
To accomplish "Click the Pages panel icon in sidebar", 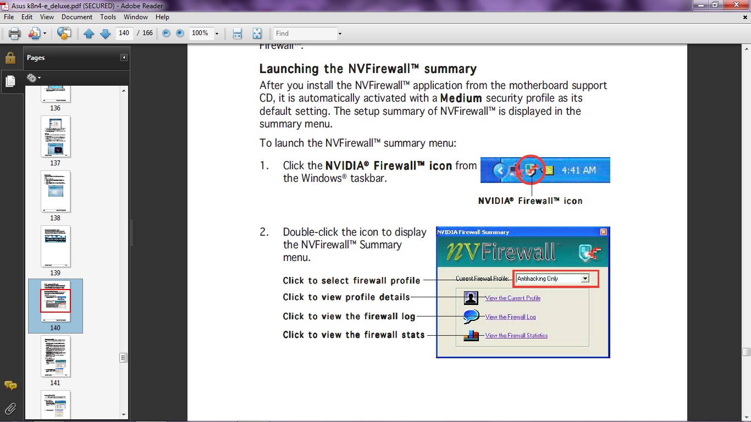I will click(10, 81).
